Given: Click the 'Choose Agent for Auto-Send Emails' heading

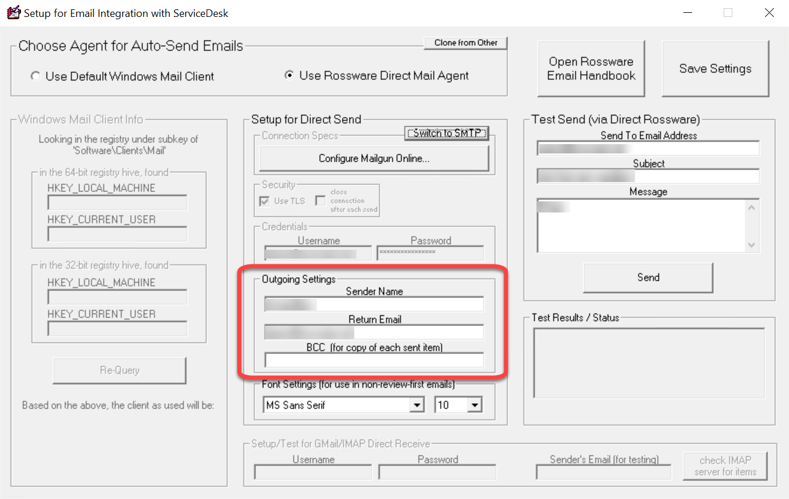Looking at the screenshot, I should coord(131,46).
